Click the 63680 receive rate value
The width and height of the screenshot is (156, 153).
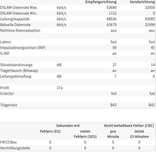[111, 8]
